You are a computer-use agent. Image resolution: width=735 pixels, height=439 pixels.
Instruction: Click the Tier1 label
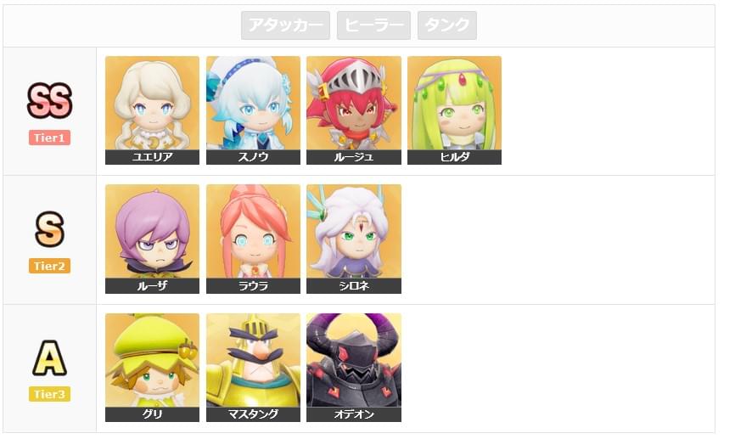50,138
